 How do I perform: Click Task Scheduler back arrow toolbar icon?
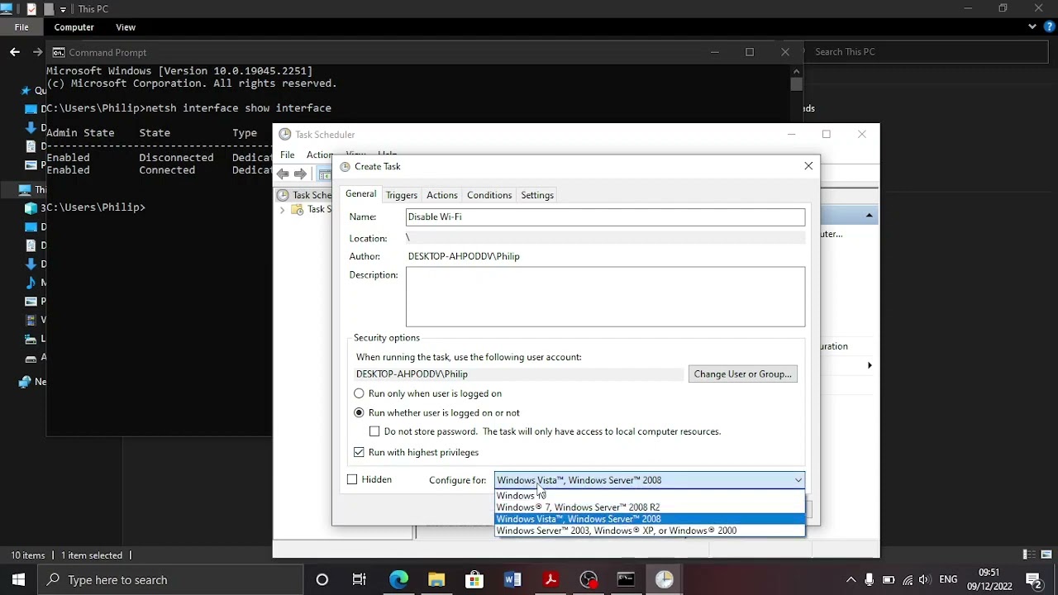283,174
